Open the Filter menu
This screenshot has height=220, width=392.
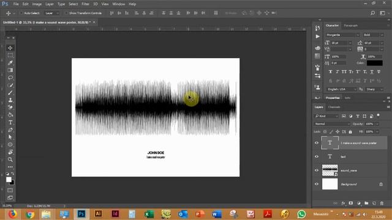85,4
